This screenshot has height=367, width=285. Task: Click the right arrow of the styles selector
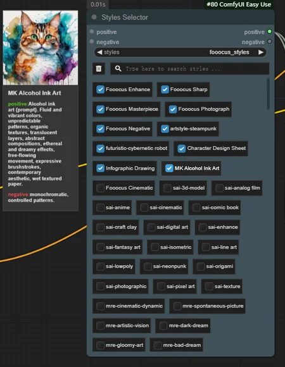point(261,52)
